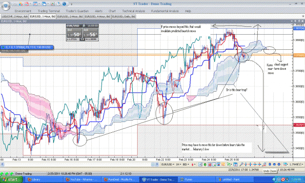The height and width of the screenshot is (183, 305).
Task: Open the BID price type dropdown
Action: (x=185, y=164)
